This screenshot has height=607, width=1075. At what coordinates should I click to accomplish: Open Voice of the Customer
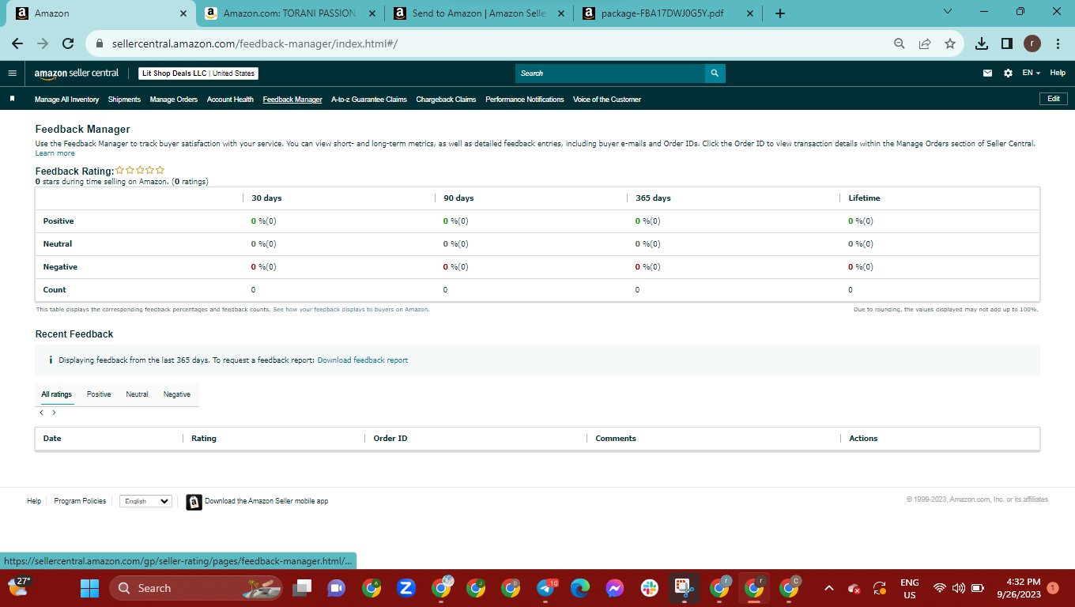tap(607, 100)
